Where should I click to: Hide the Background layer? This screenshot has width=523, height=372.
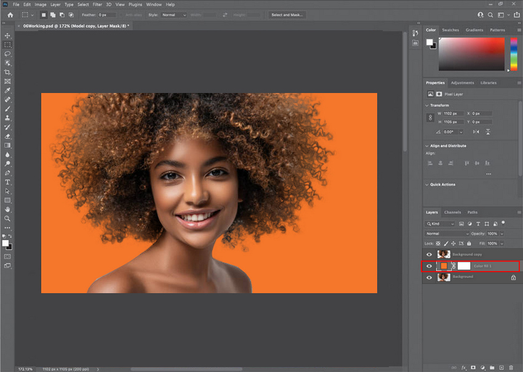tap(429, 277)
